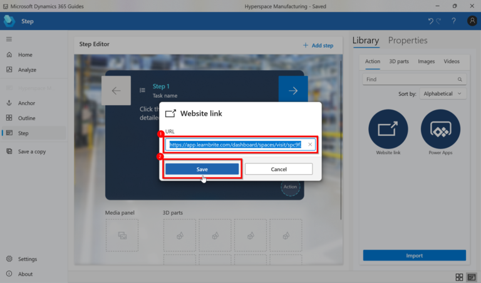
Task: Open the Outline view
Action: 26,118
